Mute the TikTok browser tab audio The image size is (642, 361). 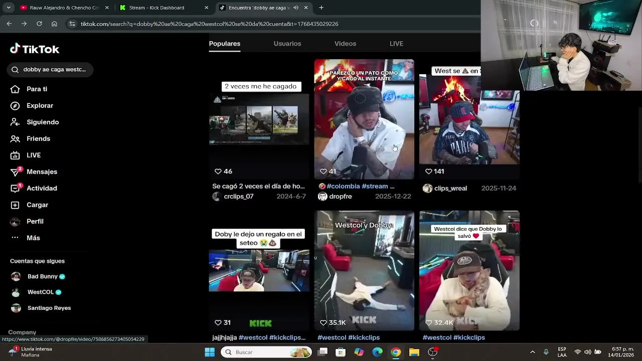click(296, 8)
